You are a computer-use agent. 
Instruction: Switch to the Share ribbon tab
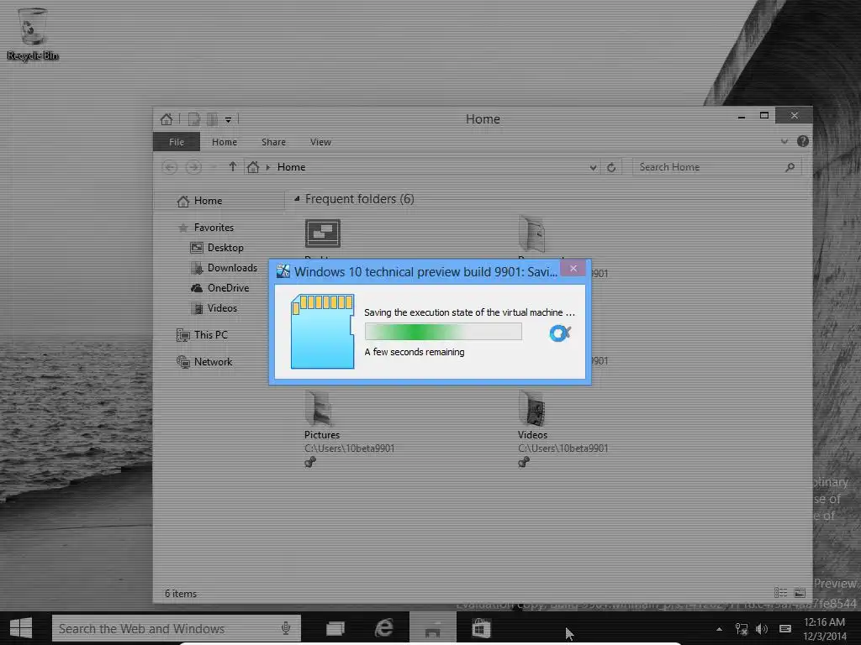[273, 142]
